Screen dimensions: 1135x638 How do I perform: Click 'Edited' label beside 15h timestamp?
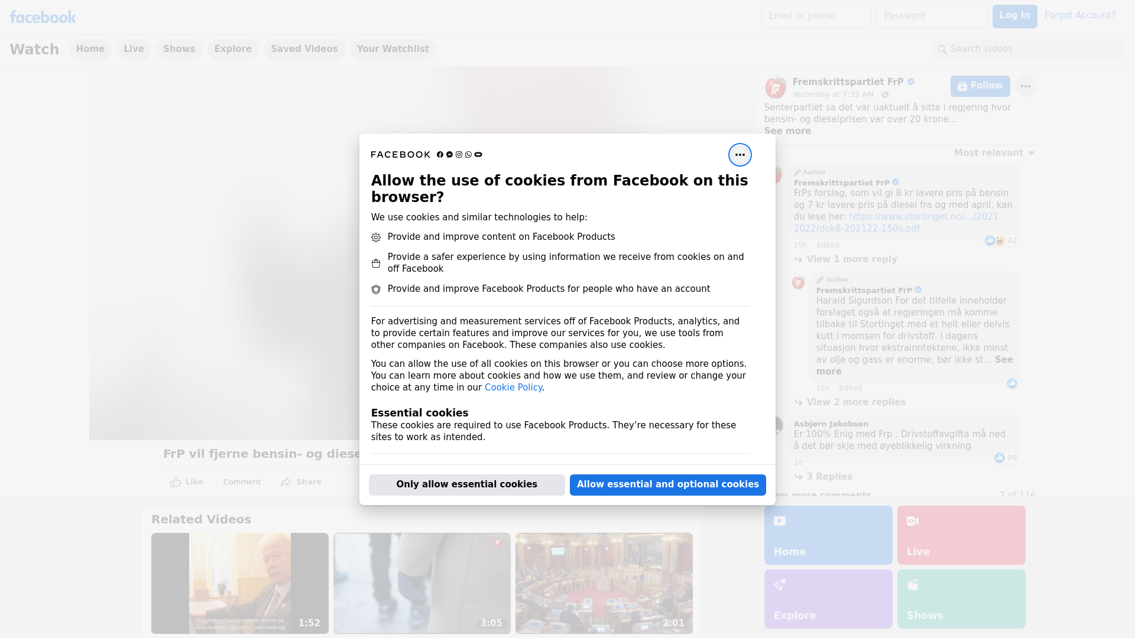[850, 388]
